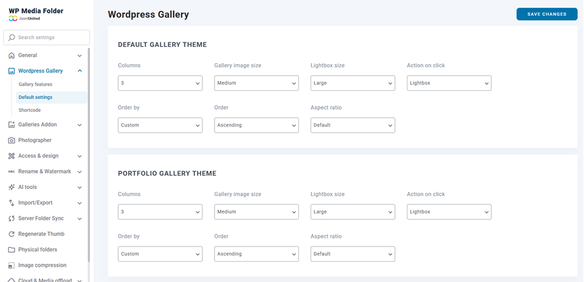This screenshot has width=584, height=282.
Task: Open Default theme Columns dropdown
Action: coord(160,83)
